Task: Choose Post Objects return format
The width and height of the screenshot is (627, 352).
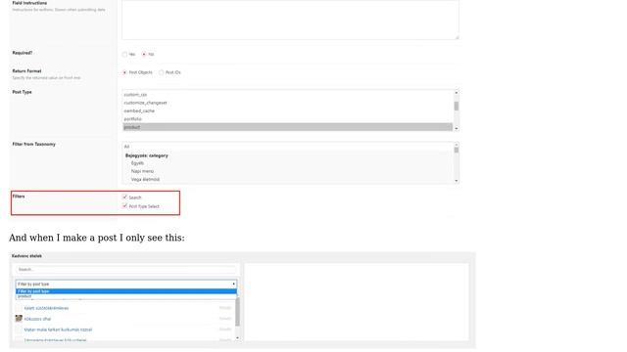Action: click(x=124, y=72)
